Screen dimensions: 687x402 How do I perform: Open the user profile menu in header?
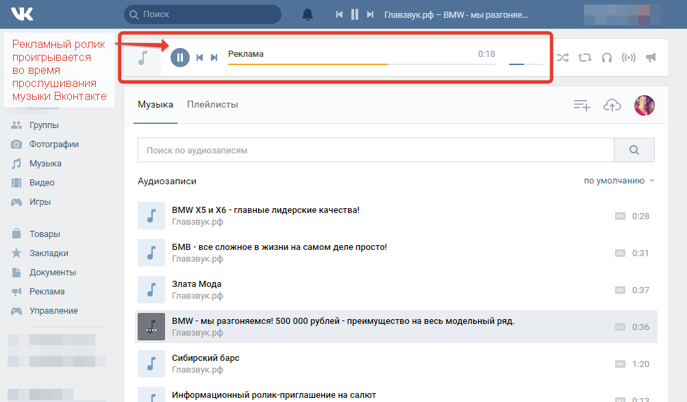(x=623, y=14)
